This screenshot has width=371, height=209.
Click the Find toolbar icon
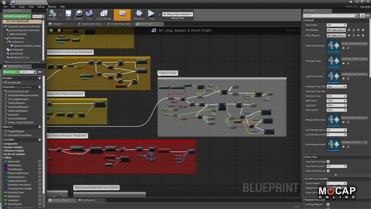pos(90,15)
